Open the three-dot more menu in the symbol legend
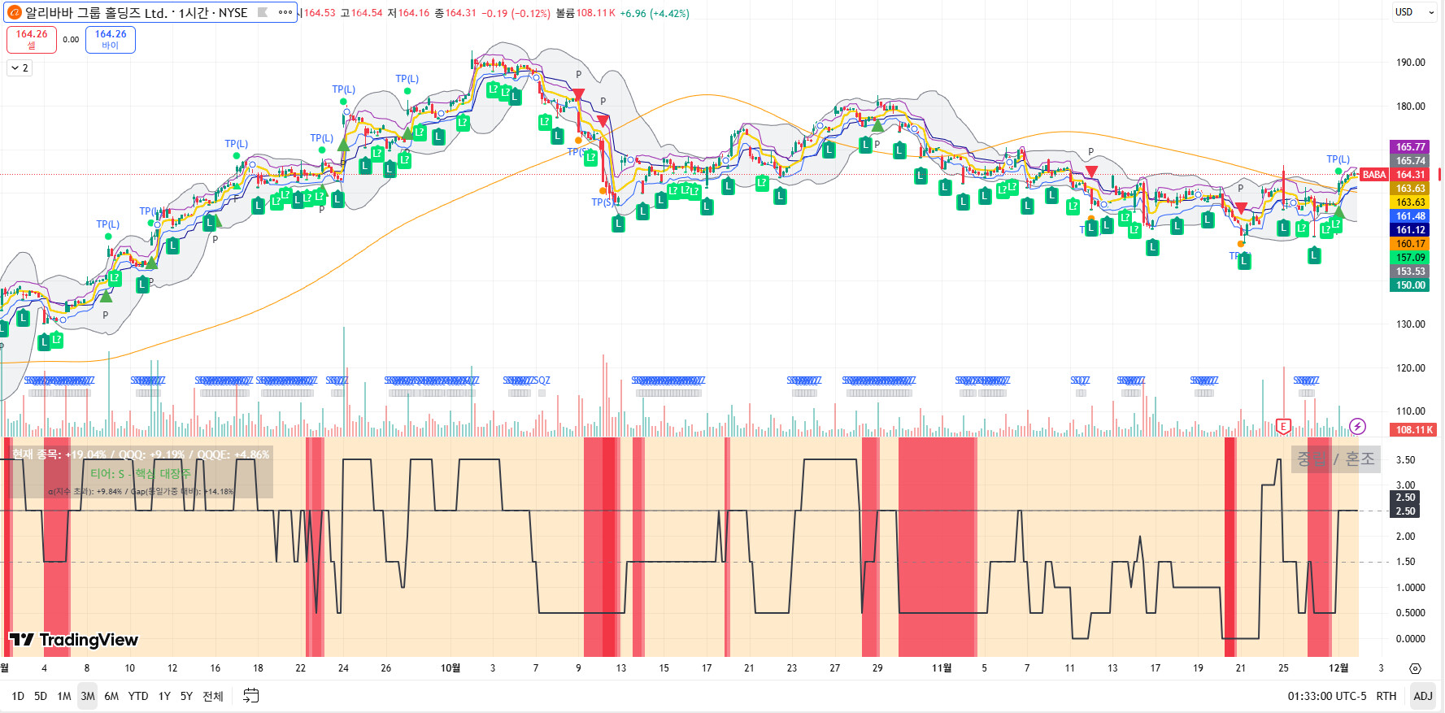The image size is (1445, 713). click(285, 12)
